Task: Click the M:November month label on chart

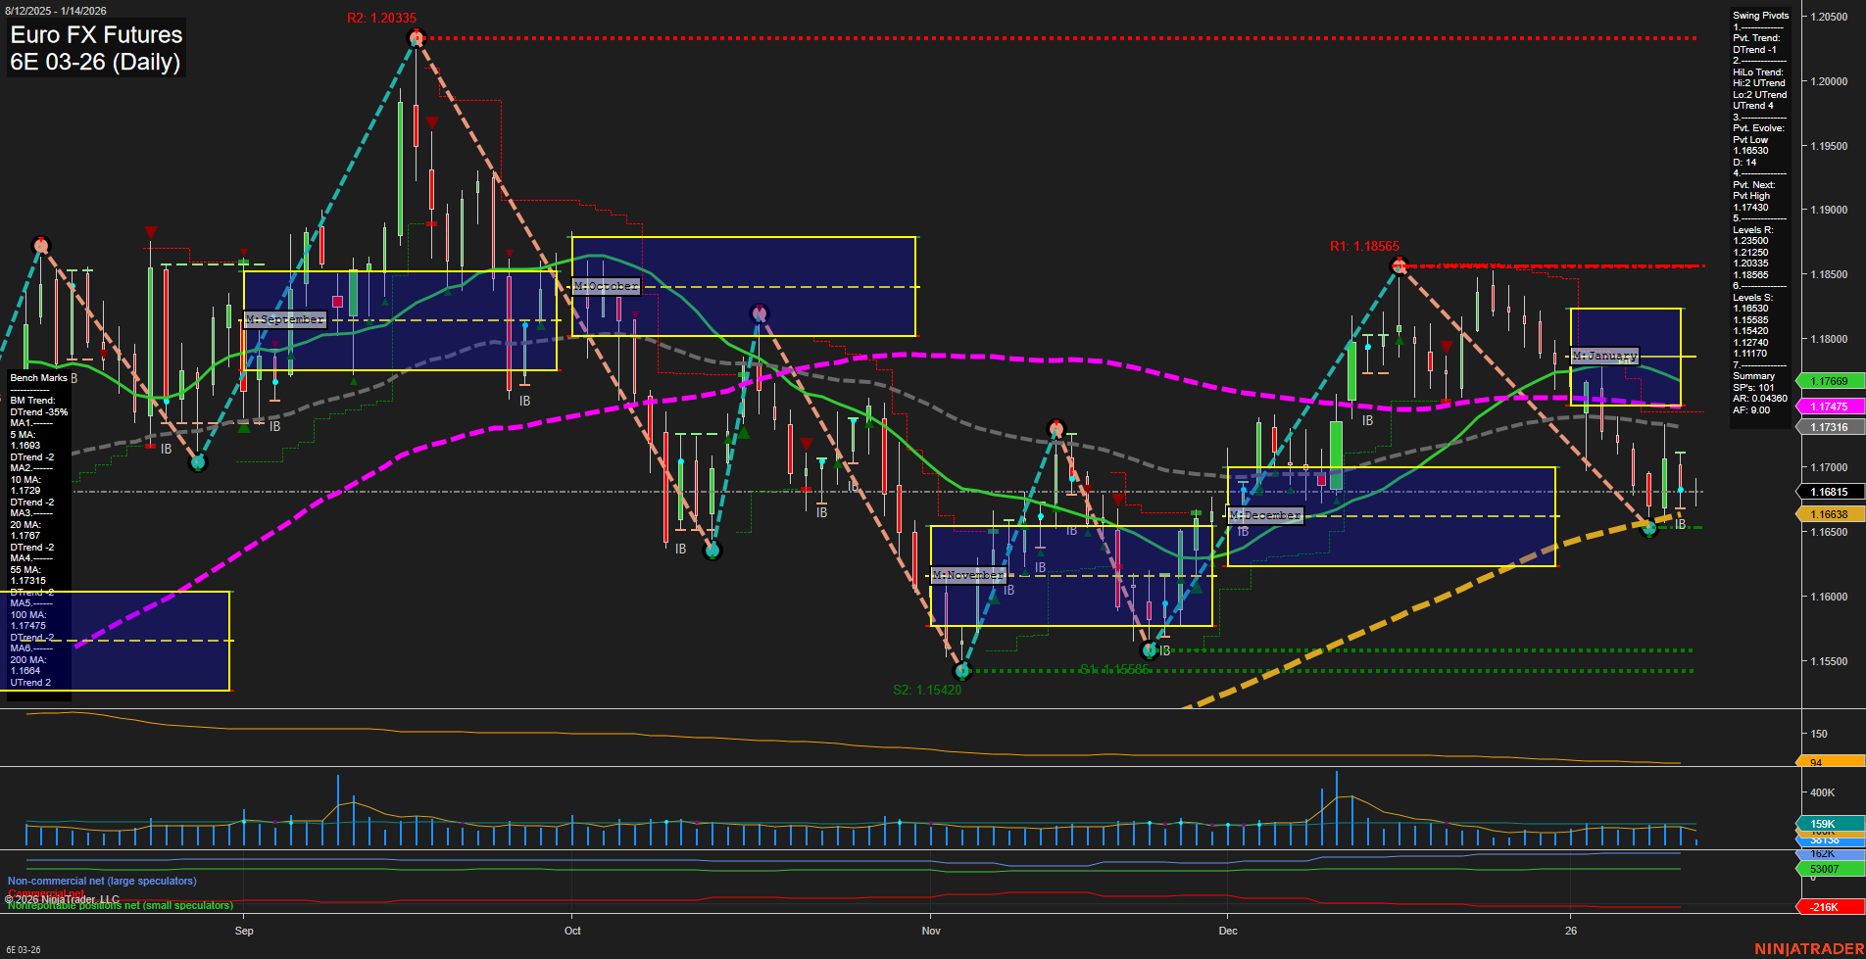Action: [x=966, y=575]
